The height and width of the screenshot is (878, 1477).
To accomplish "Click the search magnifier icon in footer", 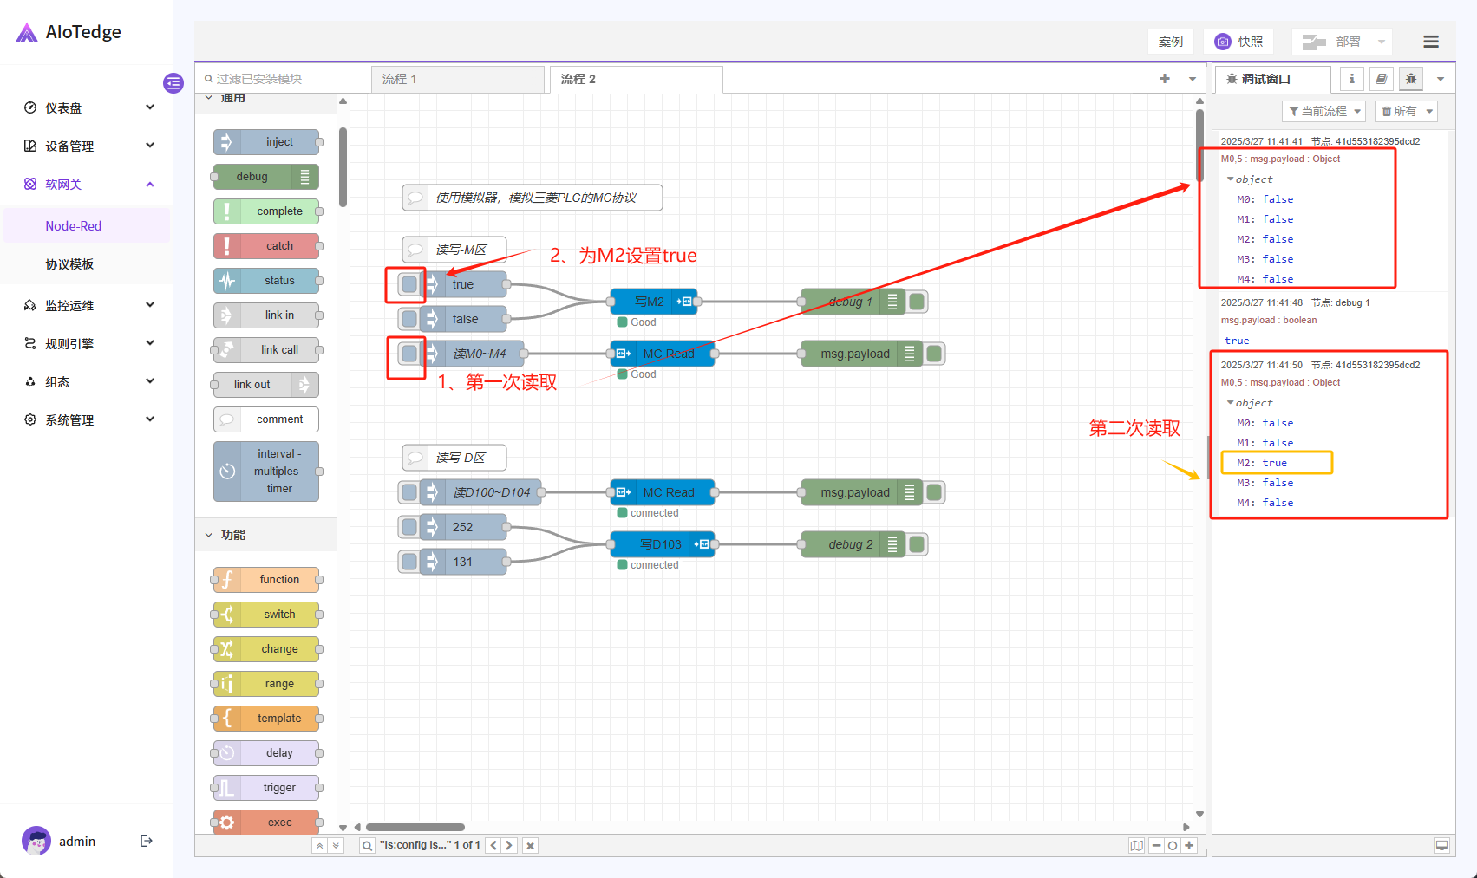I will coord(368,846).
